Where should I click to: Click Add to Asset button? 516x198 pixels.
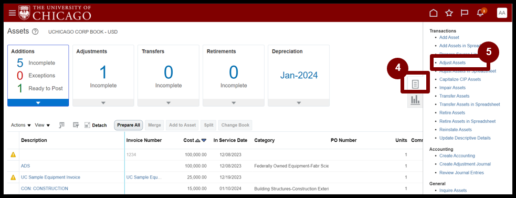click(x=182, y=125)
